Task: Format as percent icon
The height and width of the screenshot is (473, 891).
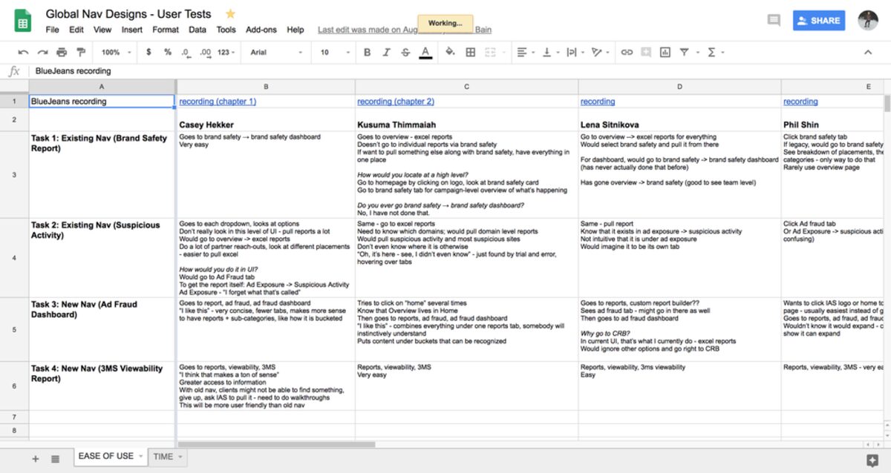Action: 168,53
